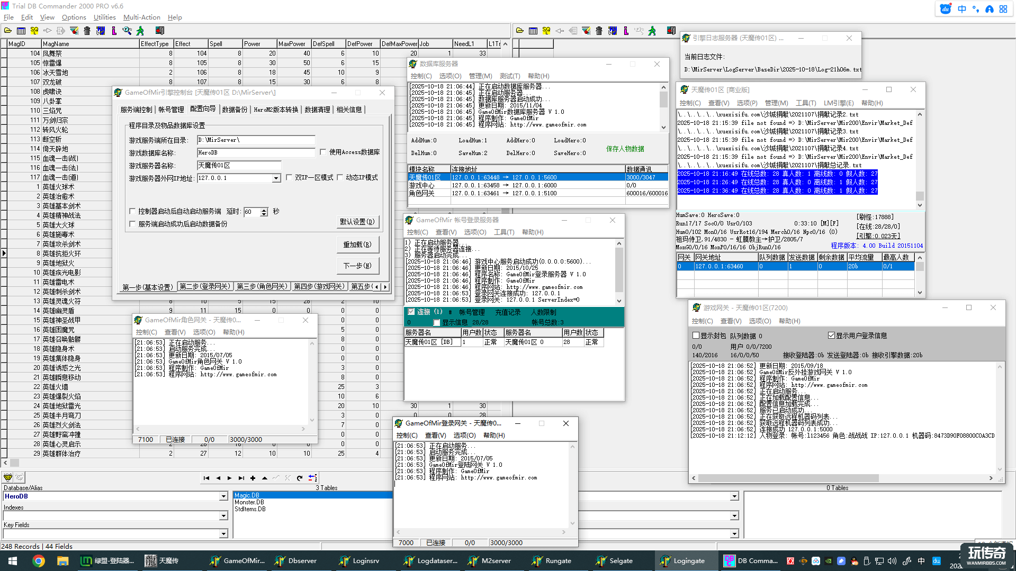Open the Multi-Action menu
This screenshot has height=571, width=1016.
pyautogui.click(x=141, y=17)
